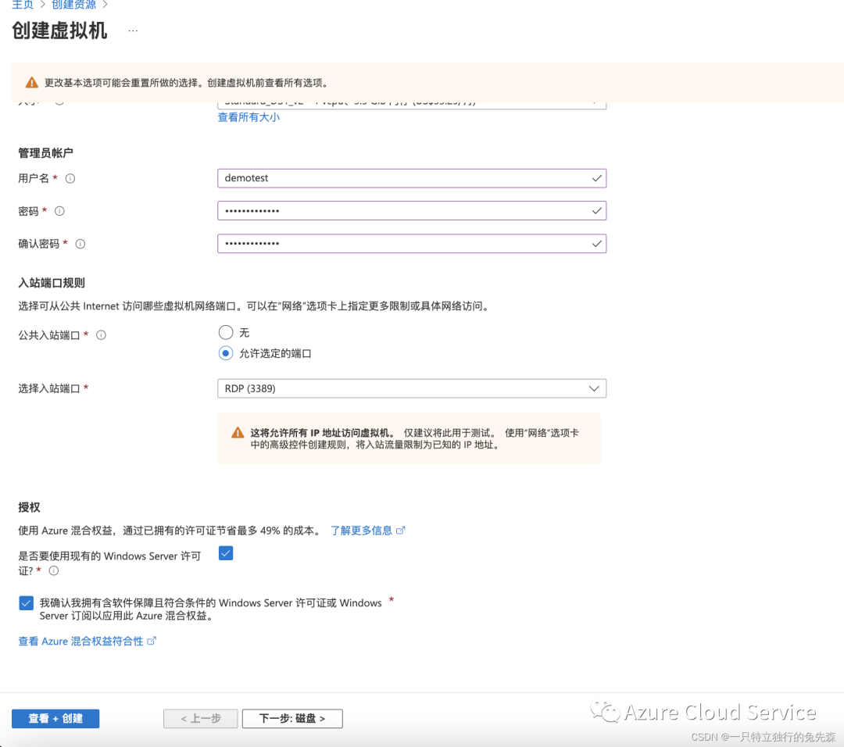
Task: Focus the 用户名 field containing demotest
Action: pyautogui.click(x=412, y=178)
